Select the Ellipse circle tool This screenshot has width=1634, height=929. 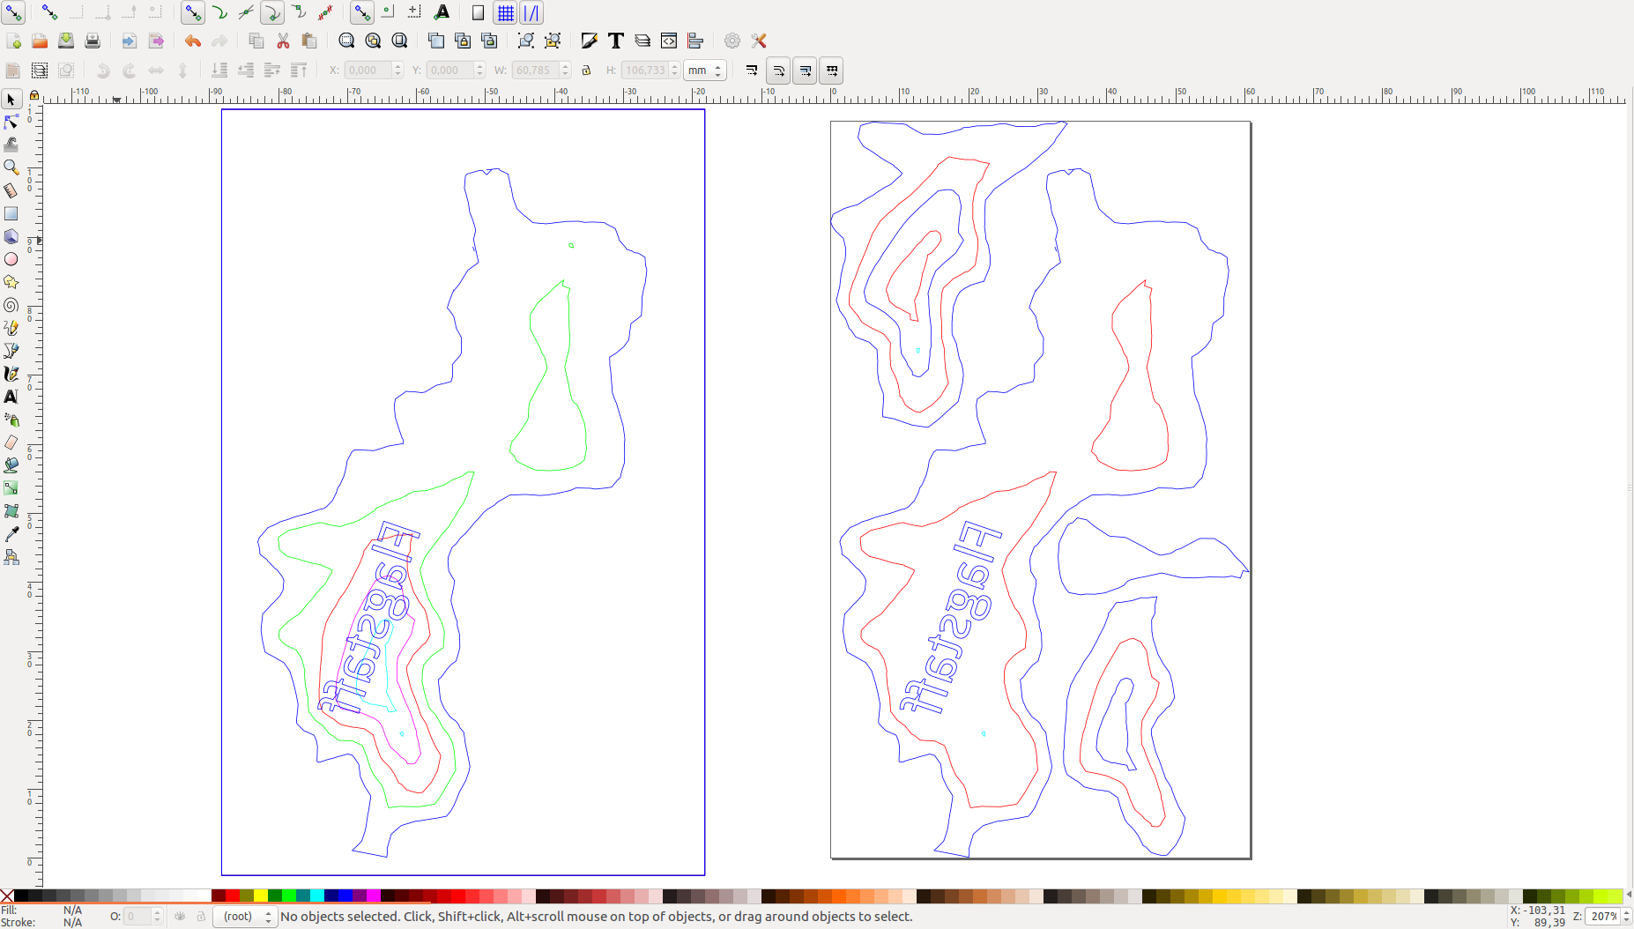tap(11, 259)
